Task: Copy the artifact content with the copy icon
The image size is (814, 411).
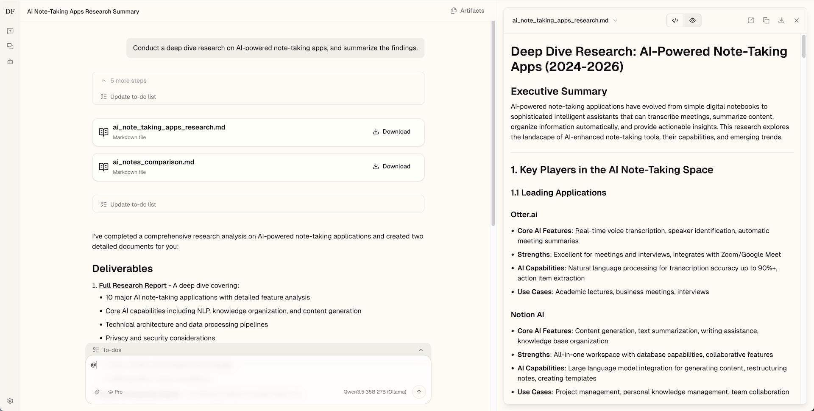Action: 766,20
